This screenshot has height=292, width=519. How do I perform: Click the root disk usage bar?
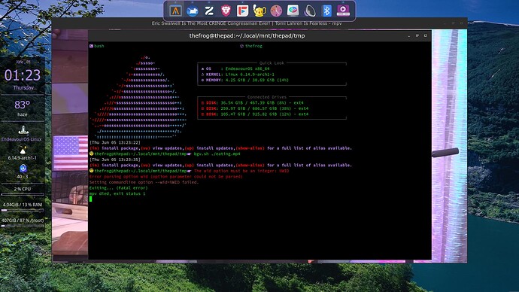(x=23, y=226)
